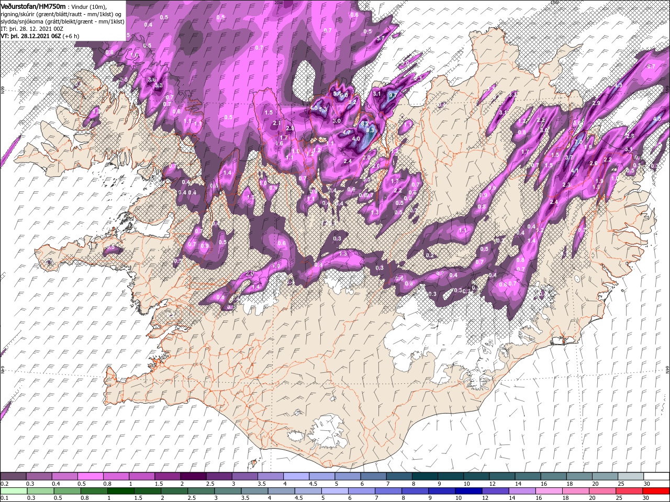
Task: Click the 3.8 precipitation value in the northwest
Action: [x=159, y=85]
